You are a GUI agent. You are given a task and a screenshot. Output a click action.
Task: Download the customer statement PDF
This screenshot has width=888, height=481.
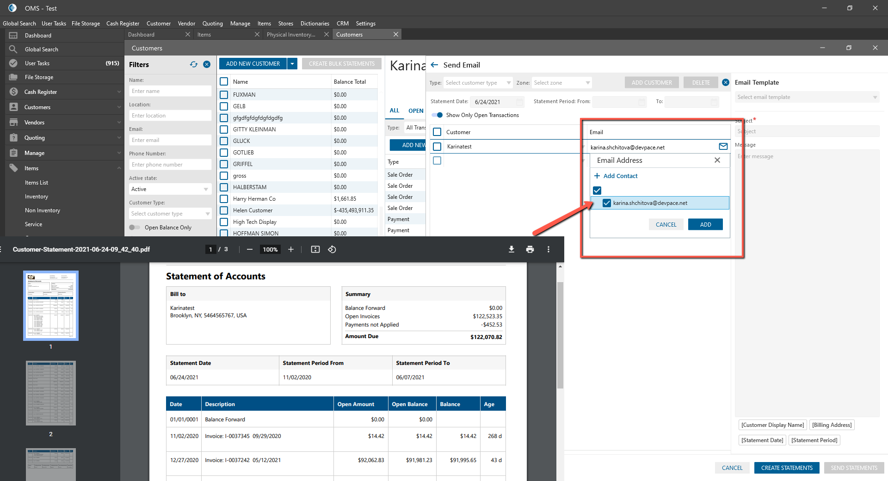pos(512,249)
